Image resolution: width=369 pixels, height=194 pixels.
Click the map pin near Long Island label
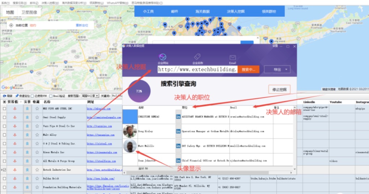(x=271, y=41)
